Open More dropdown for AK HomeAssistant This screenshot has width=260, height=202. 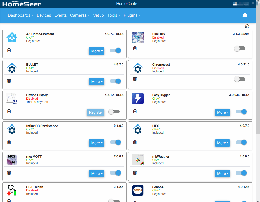96,51
